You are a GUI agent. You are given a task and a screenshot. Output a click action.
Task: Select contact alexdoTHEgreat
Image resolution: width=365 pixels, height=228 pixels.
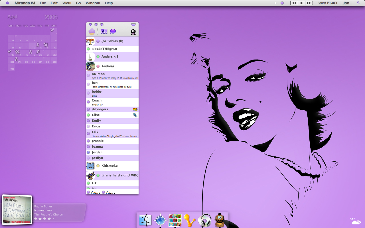112,49
